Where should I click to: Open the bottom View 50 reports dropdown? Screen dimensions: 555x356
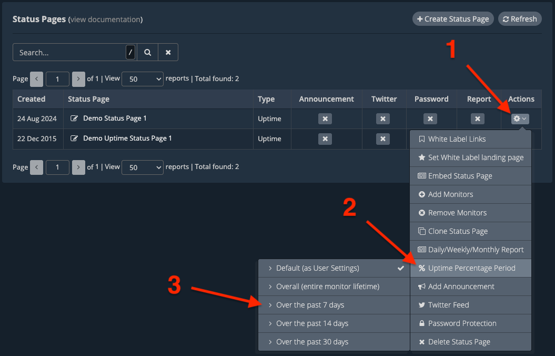coord(143,167)
